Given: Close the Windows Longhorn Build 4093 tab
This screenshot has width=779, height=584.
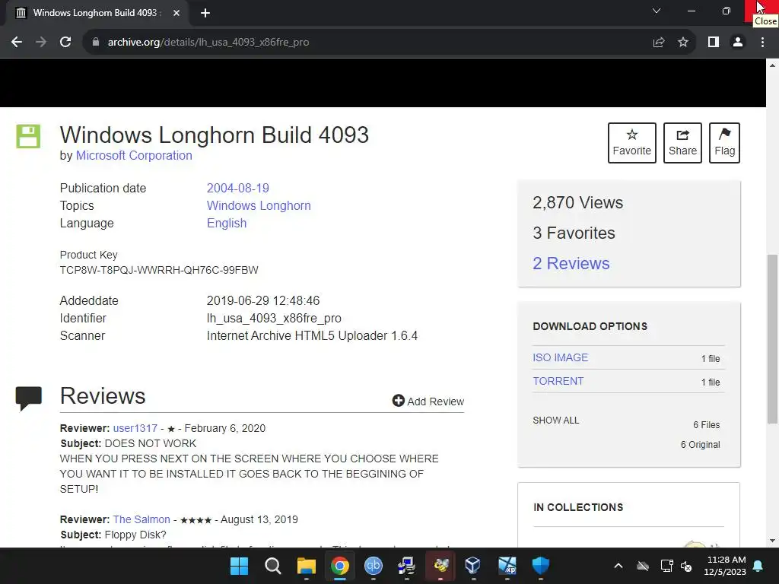Looking at the screenshot, I should pos(176,13).
